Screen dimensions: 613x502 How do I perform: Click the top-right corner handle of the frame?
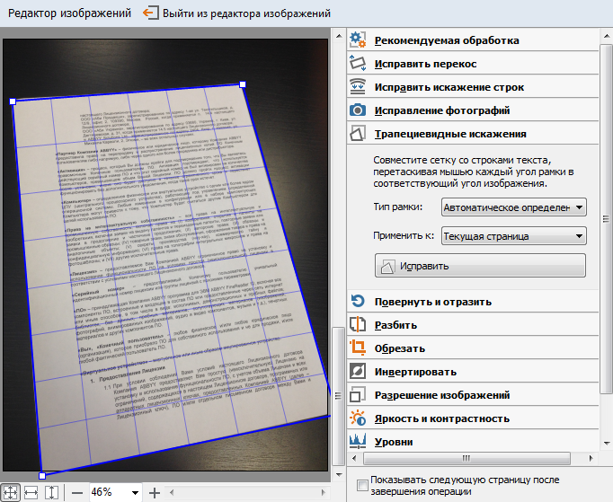243,84
